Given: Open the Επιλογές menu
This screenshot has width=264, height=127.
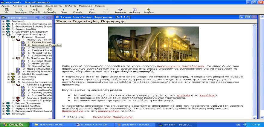Looking at the screenshot, I should 70,6.
